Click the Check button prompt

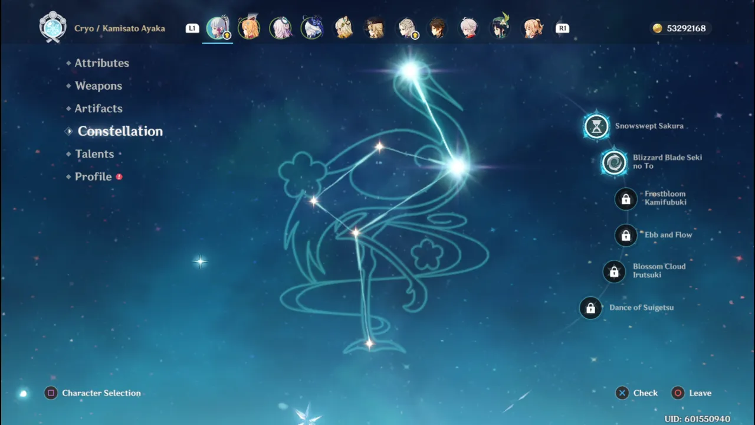(637, 393)
